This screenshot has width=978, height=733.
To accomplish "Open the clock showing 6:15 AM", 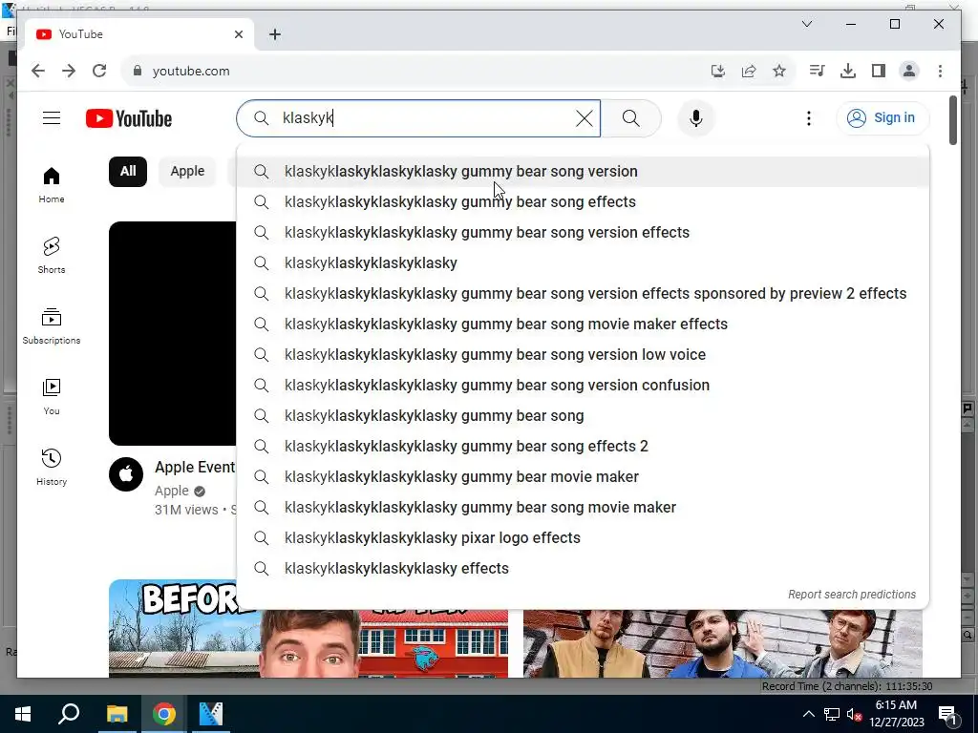I will point(896,714).
